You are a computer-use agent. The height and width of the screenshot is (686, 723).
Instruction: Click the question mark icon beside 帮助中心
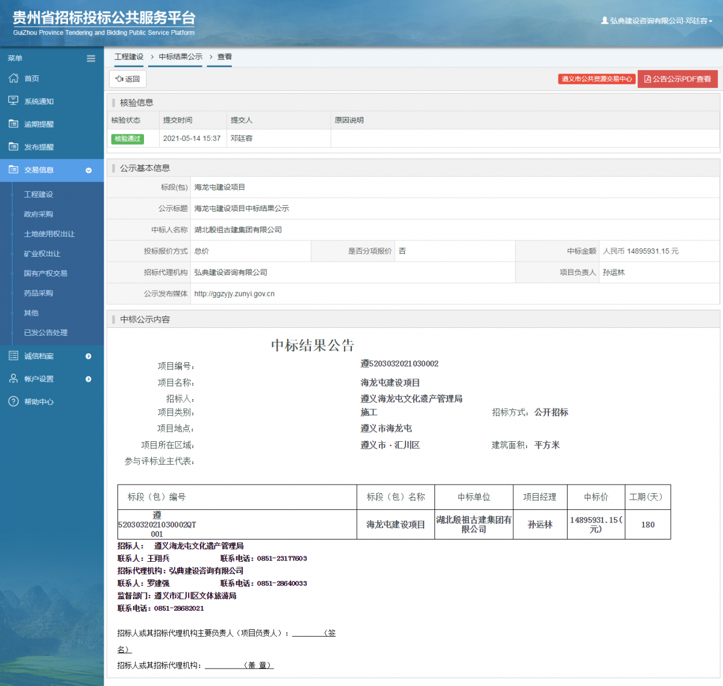(13, 401)
